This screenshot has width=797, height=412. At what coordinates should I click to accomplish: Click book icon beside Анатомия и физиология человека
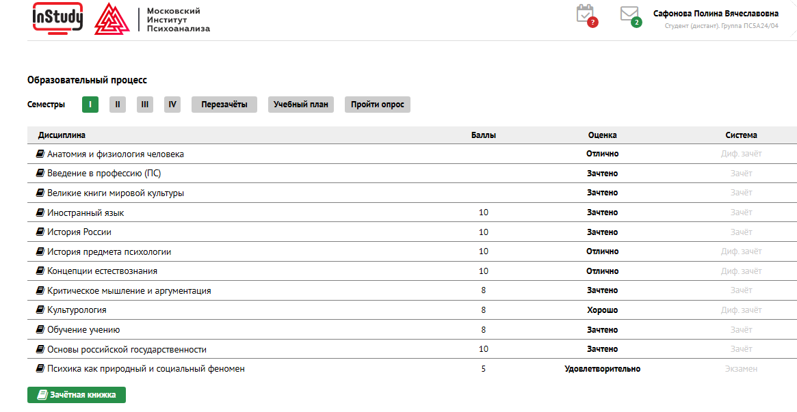point(40,154)
